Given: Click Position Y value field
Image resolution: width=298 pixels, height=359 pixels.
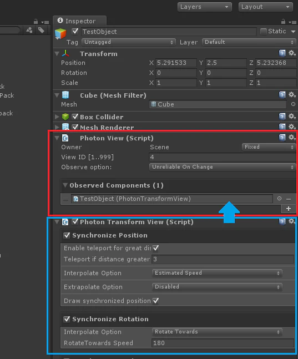Looking at the screenshot, I should coord(226,63).
